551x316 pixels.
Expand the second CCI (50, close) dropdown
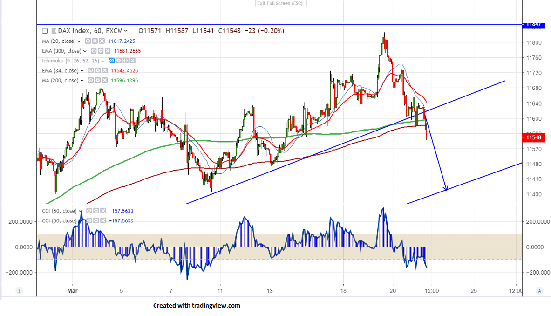[81, 221]
